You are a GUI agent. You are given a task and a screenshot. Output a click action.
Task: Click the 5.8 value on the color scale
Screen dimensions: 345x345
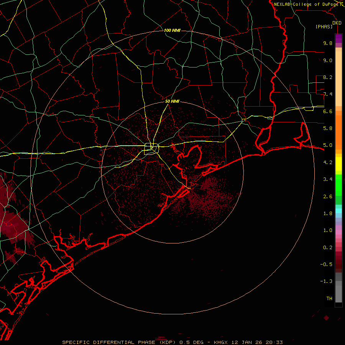click(328, 128)
